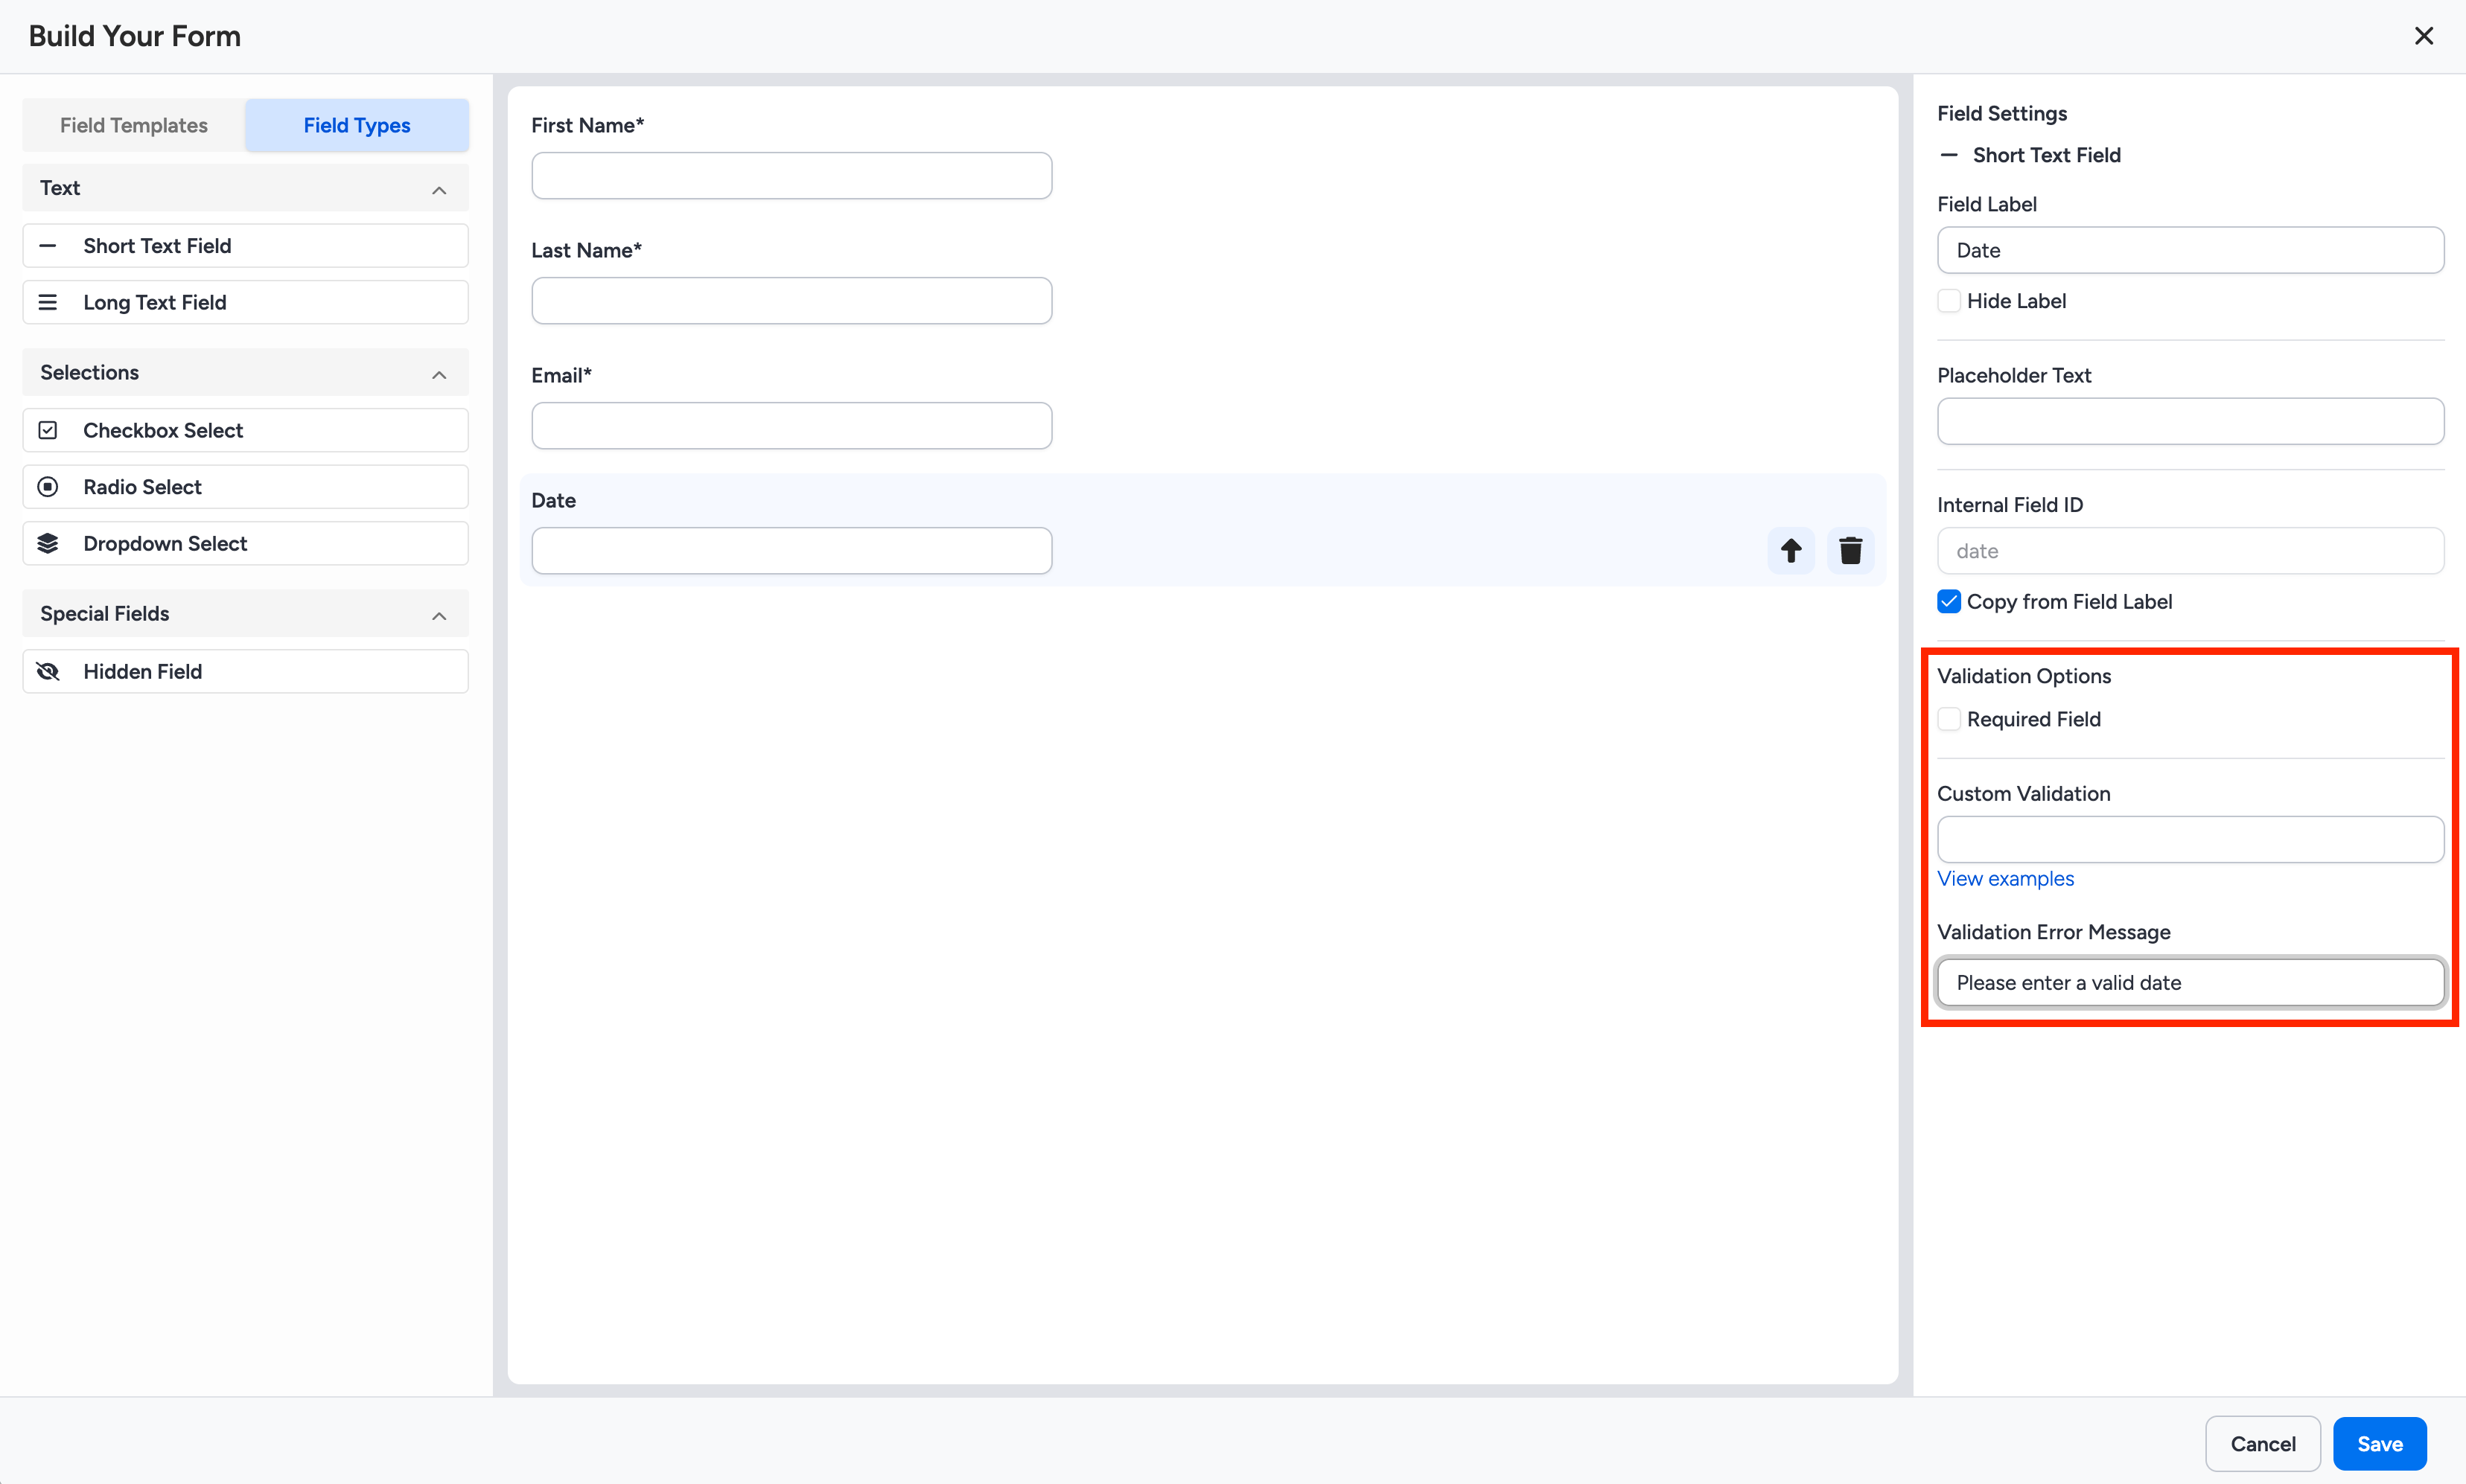Enable the Hide Label checkbox
Image resolution: width=2466 pixels, height=1484 pixels.
1949,300
